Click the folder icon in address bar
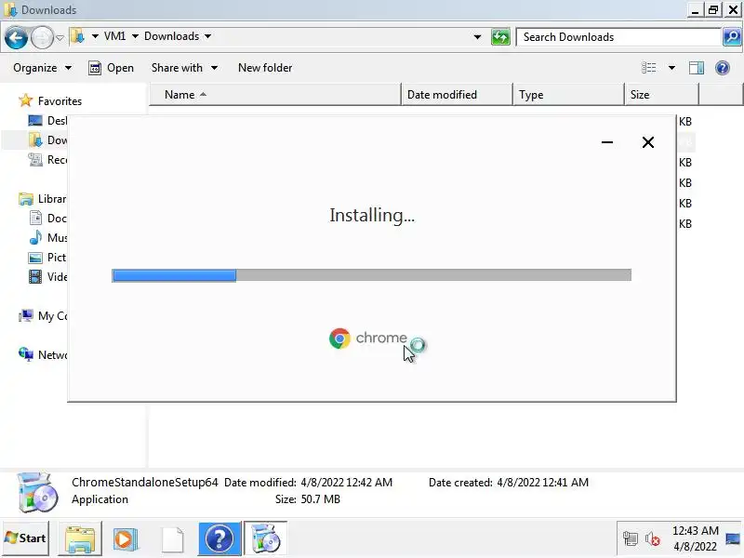This screenshot has height=558, width=744. (x=77, y=36)
